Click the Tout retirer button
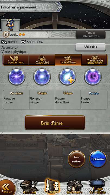Screen dimensions: 110x195 [77, 159]
